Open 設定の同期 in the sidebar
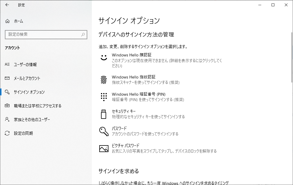Image resolution: width=293 pixels, height=185 pixels. tap(23, 133)
